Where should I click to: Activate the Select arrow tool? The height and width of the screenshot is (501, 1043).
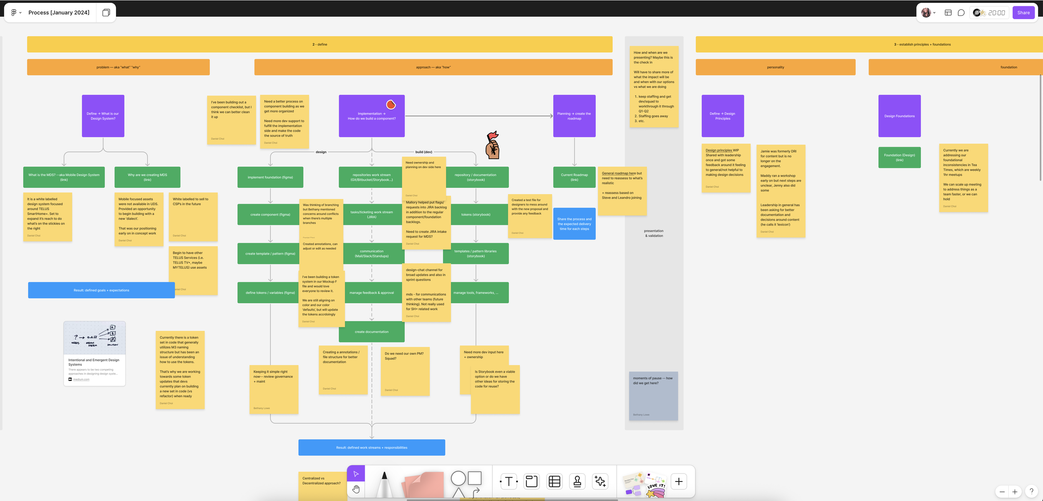pos(356,474)
